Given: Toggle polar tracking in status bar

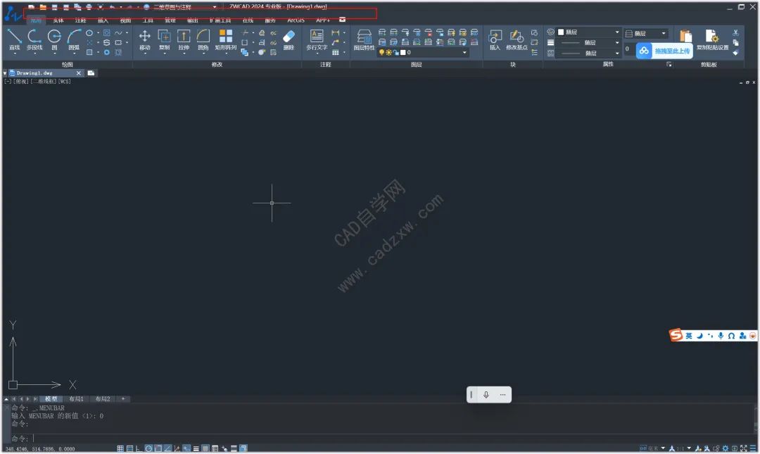Looking at the screenshot, I should coord(148,448).
